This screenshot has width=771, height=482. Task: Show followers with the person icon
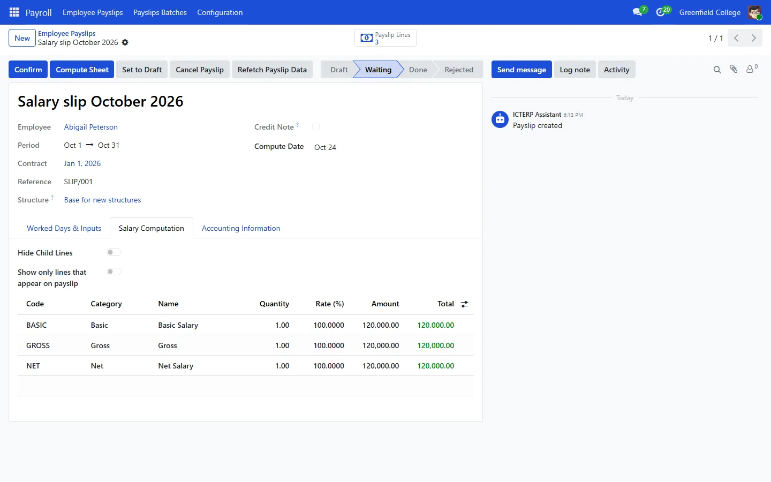752,69
